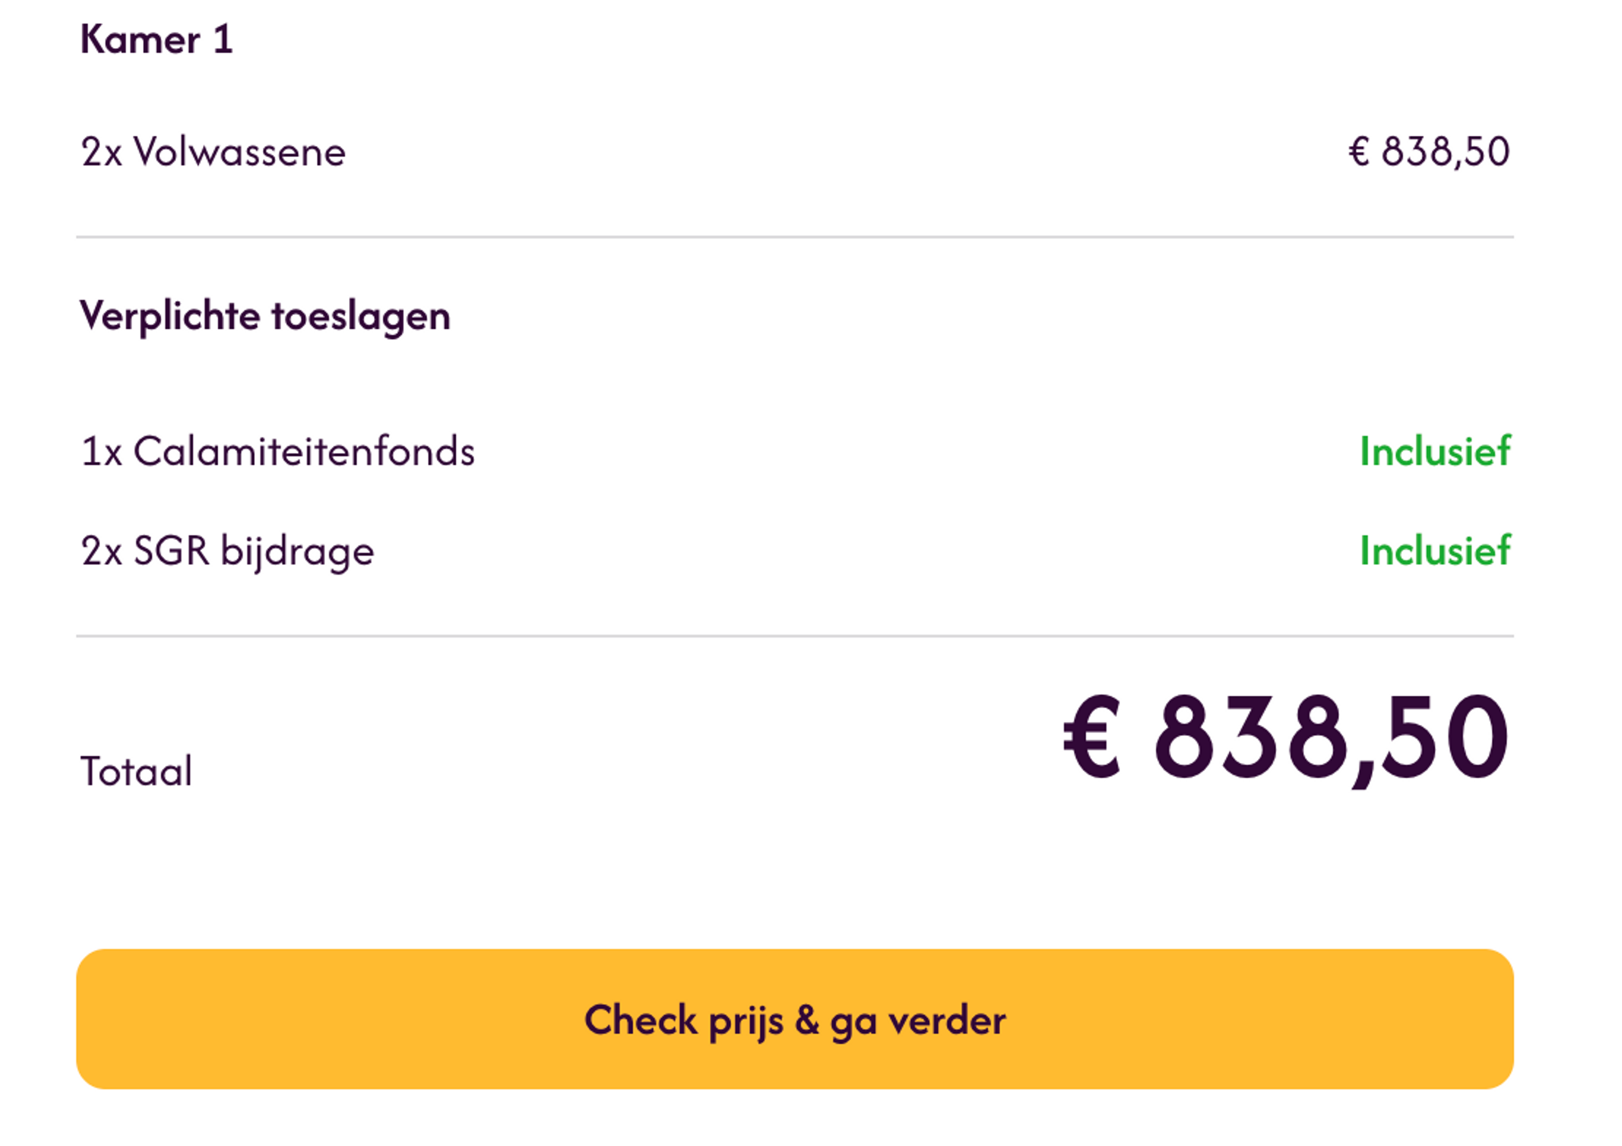Select the Volwassene passenger type text
The image size is (1622, 1146).
pyautogui.click(x=240, y=150)
